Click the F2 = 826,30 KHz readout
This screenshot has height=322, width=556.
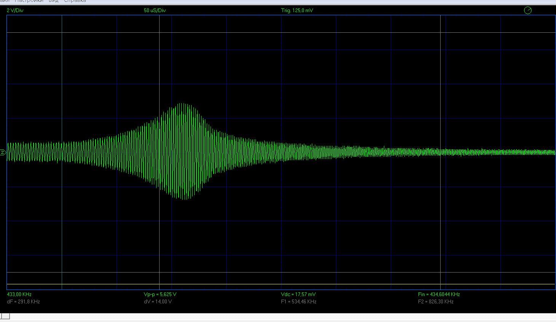pos(436,301)
